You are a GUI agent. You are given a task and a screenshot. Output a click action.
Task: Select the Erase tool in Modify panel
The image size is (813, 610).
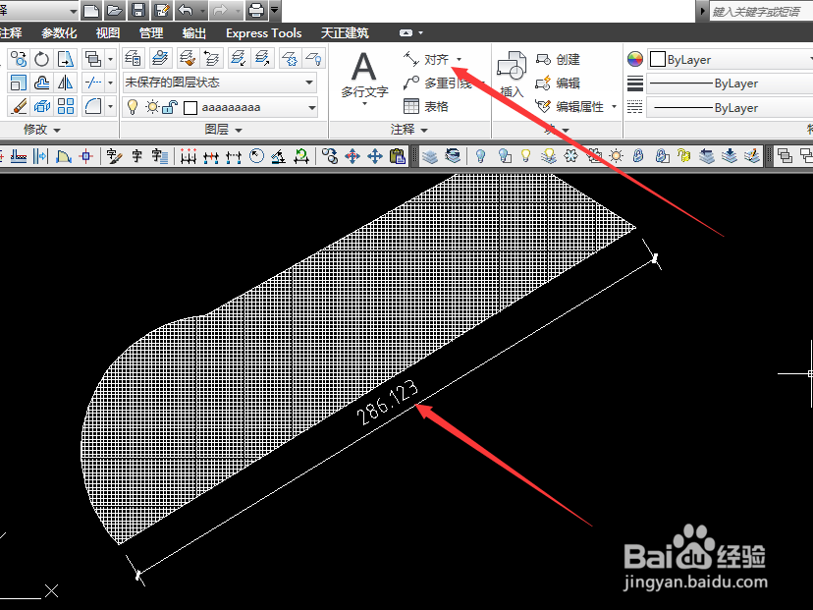18,107
